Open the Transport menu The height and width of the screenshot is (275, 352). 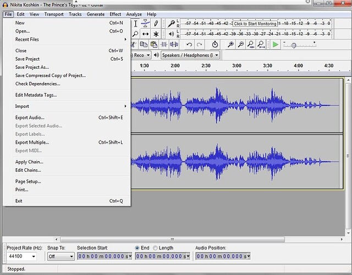point(54,14)
